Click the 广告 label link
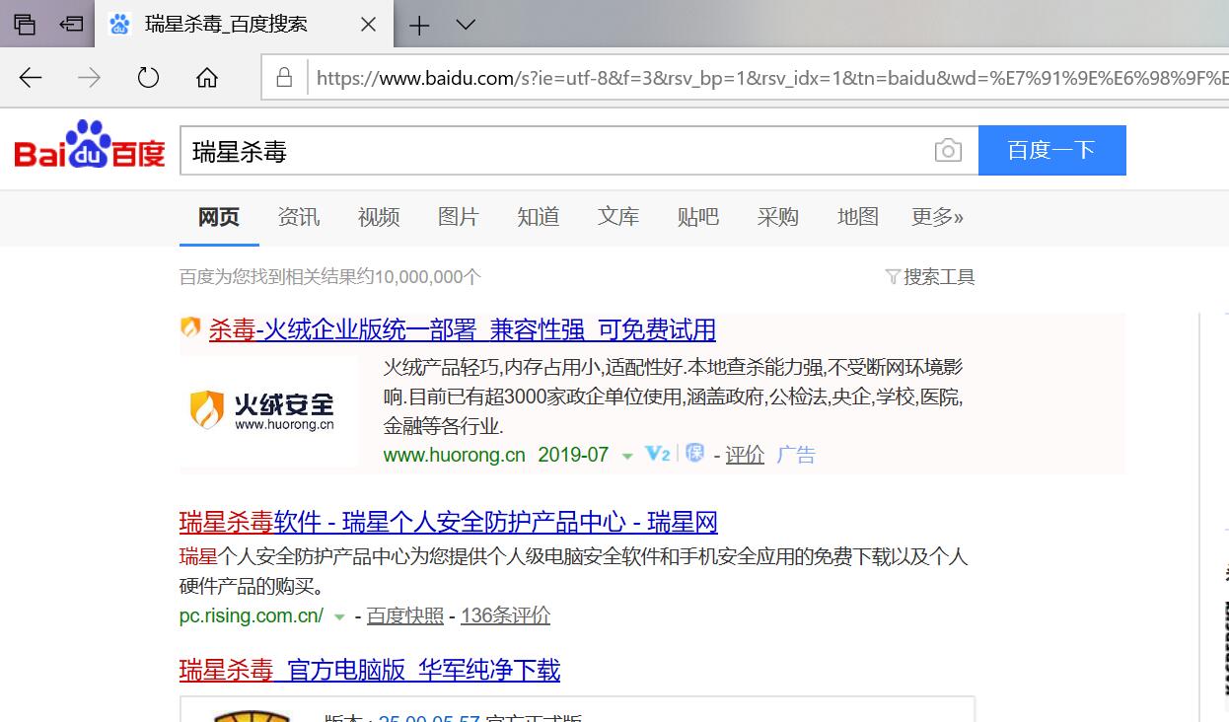The width and height of the screenshot is (1229, 722). pyautogui.click(x=796, y=455)
